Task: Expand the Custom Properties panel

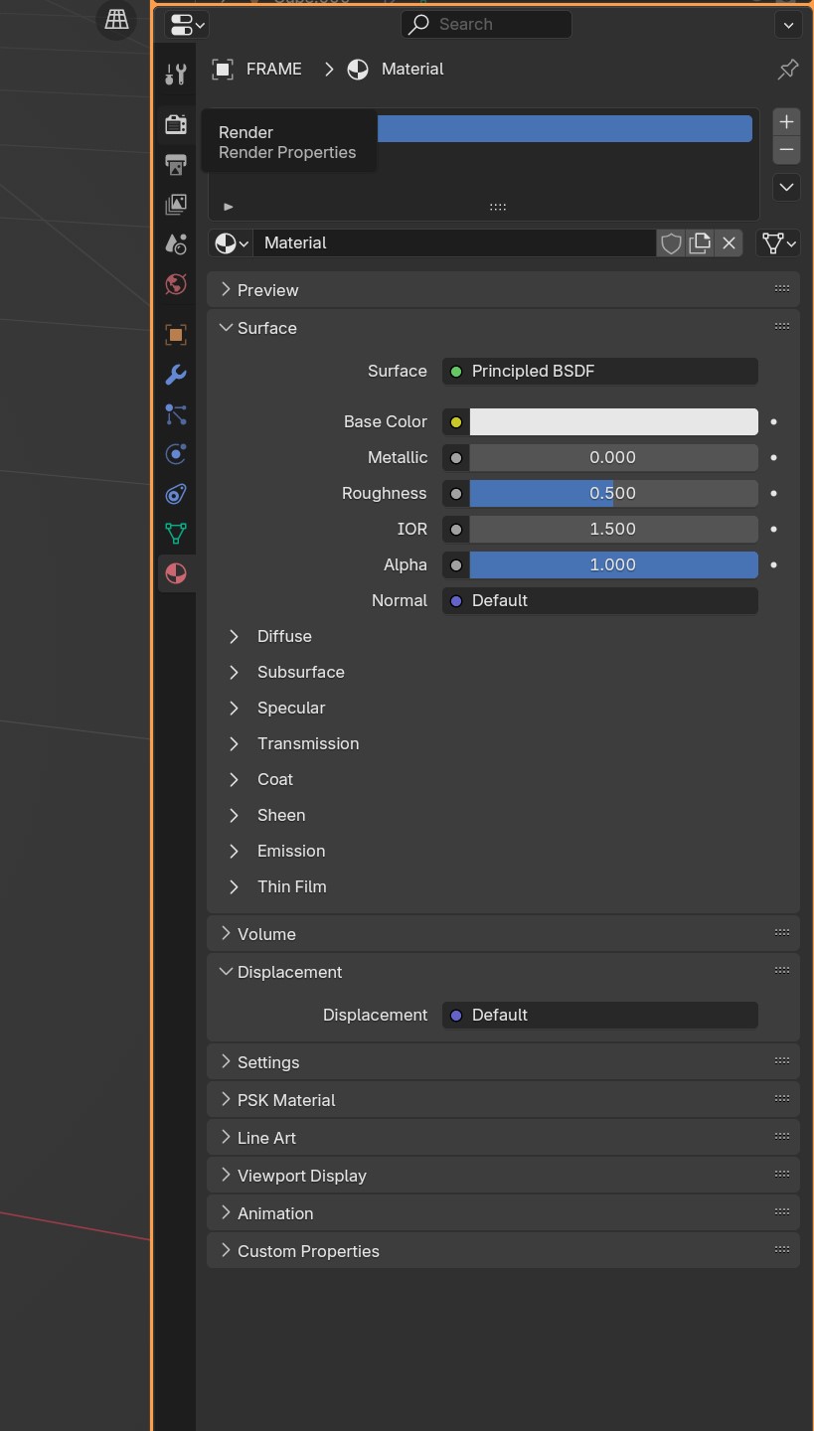Action: (x=503, y=1251)
